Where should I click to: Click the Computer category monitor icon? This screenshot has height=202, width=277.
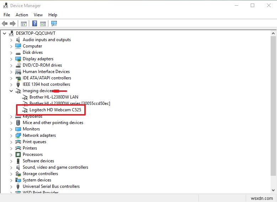(x=18, y=46)
